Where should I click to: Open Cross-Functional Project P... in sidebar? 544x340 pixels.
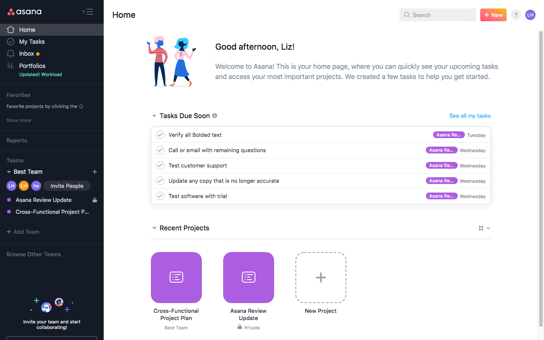pos(52,212)
